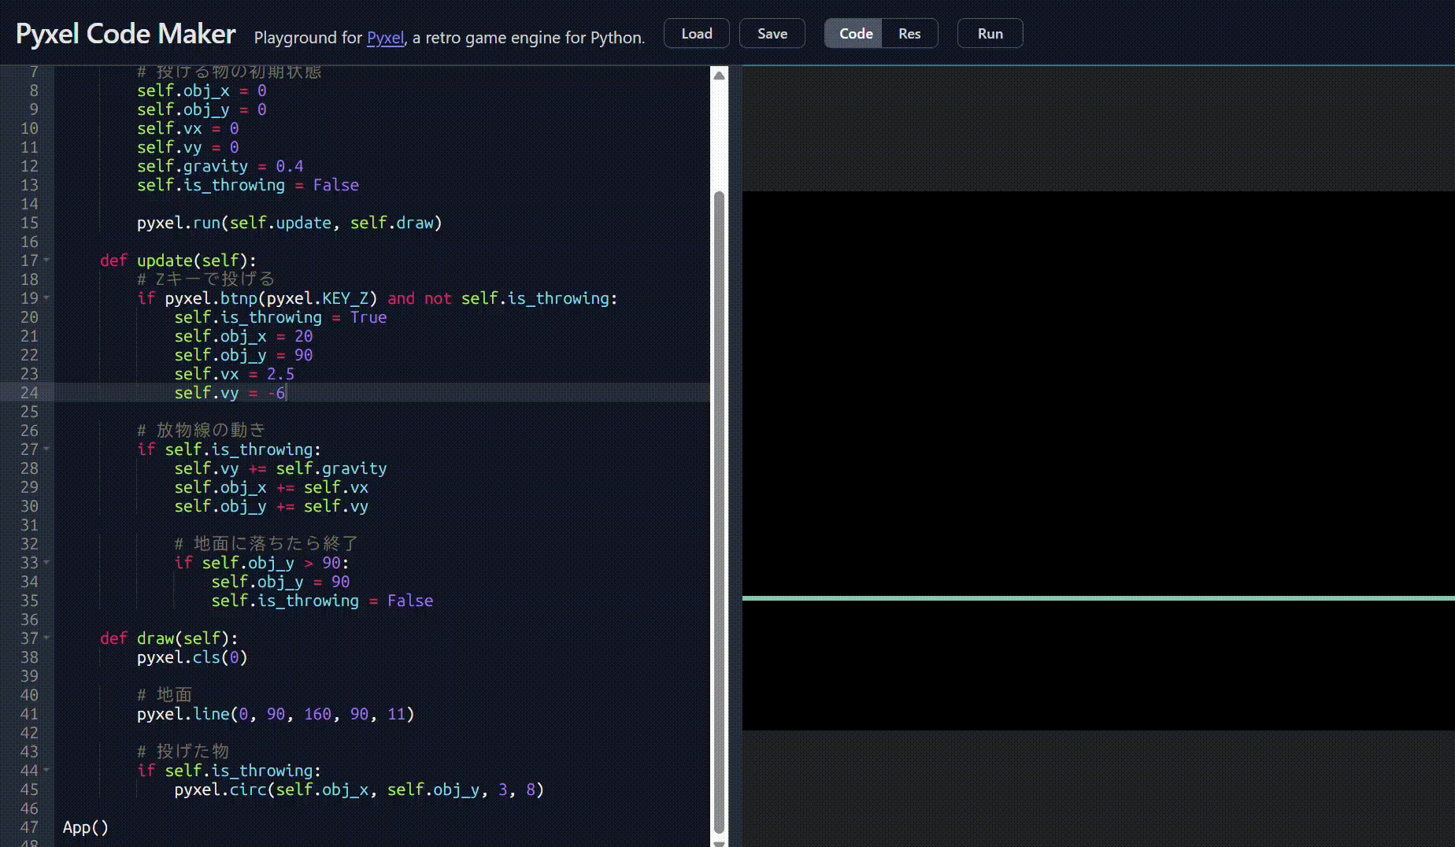Click the Pyxel game preview screen
1455x847 pixels.
[1098, 460]
